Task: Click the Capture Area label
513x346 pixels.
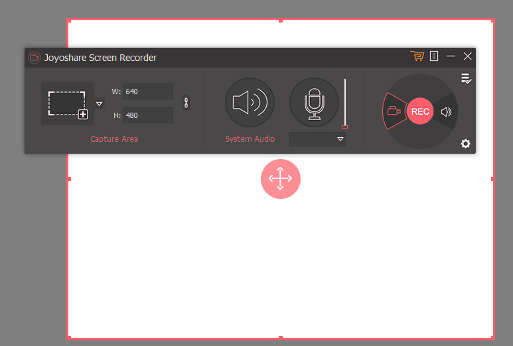Action: pyautogui.click(x=114, y=139)
